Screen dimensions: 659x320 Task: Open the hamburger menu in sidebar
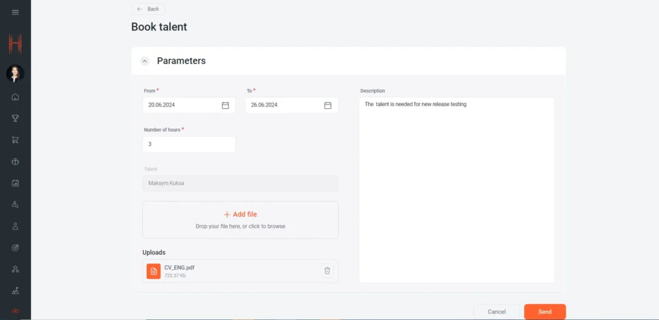tap(15, 13)
